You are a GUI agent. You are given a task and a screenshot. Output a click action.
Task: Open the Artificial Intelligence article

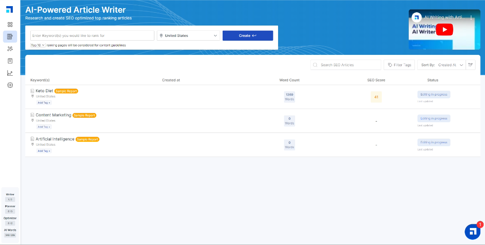point(55,139)
